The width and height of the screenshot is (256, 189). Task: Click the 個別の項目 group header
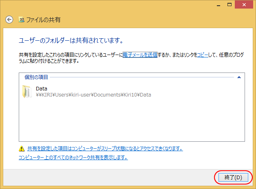pyautogui.click(x=36, y=77)
